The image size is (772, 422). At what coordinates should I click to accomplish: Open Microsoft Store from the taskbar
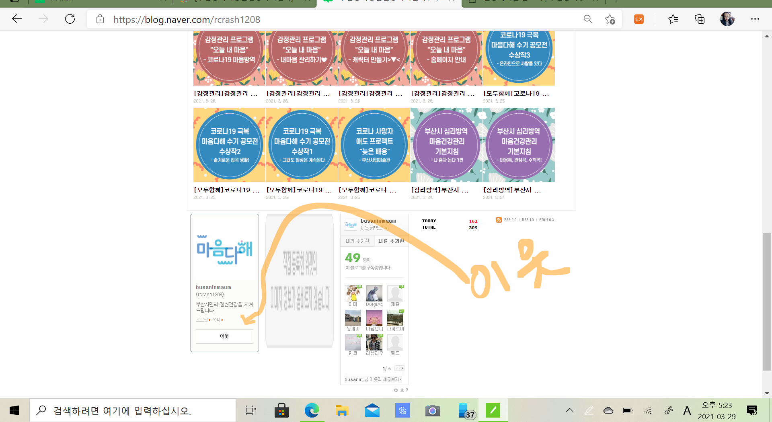pyautogui.click(x=281, y=410)
